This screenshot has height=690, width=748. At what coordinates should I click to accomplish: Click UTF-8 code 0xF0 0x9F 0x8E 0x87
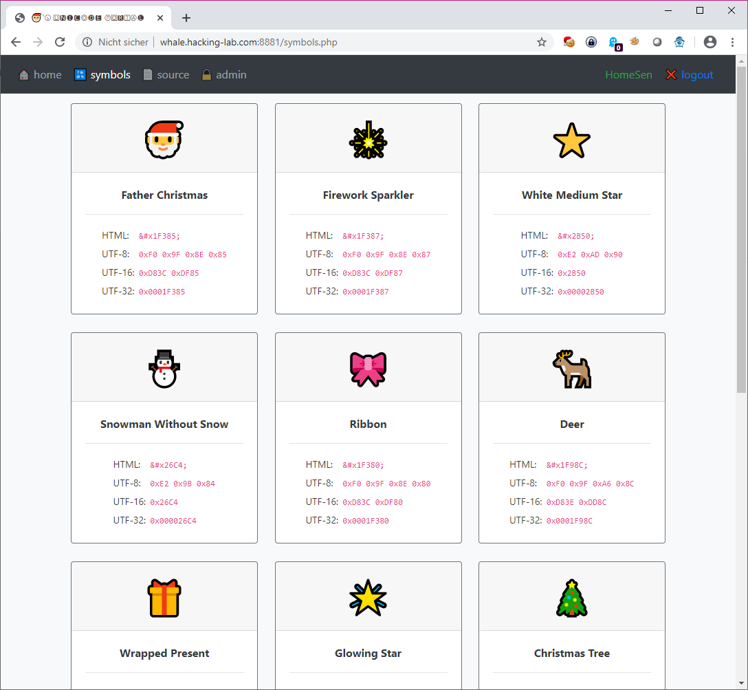[x=386, y=255]
